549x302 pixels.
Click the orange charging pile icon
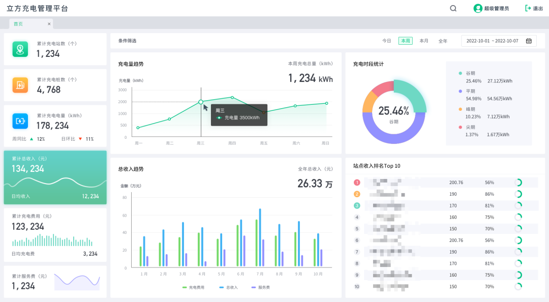20,85
